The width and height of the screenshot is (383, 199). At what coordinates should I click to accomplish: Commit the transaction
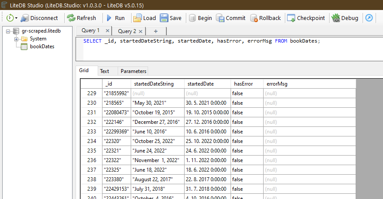click(231, 18)
